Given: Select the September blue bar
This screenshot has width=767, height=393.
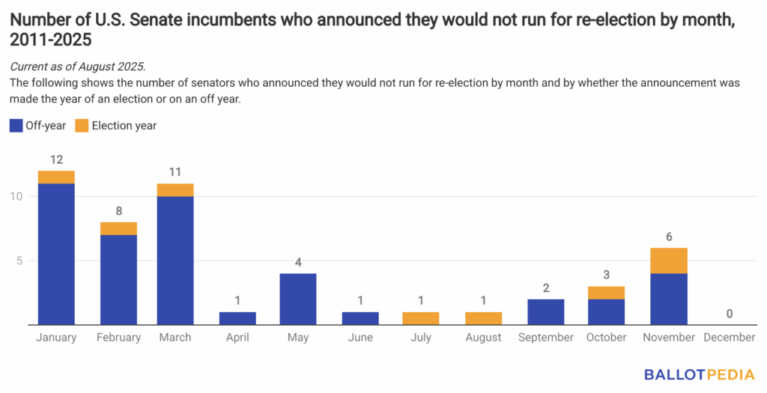Looking at the screenshot, I should [x=546, y=312].
